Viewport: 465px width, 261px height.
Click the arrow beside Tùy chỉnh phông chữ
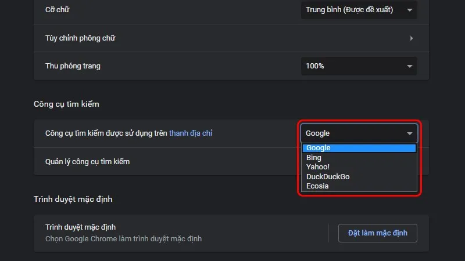pos(412,38)
